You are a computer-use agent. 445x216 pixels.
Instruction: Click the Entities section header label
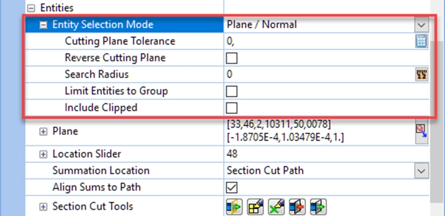tap(57, 8)
